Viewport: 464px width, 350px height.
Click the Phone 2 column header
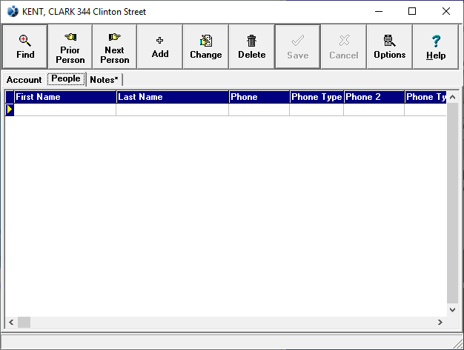(x=374, y=97)
